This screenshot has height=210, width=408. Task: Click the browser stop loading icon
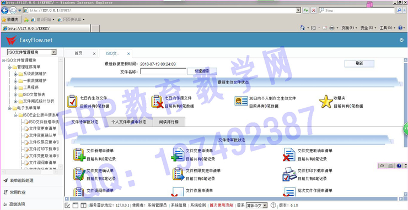pos(314,10)
